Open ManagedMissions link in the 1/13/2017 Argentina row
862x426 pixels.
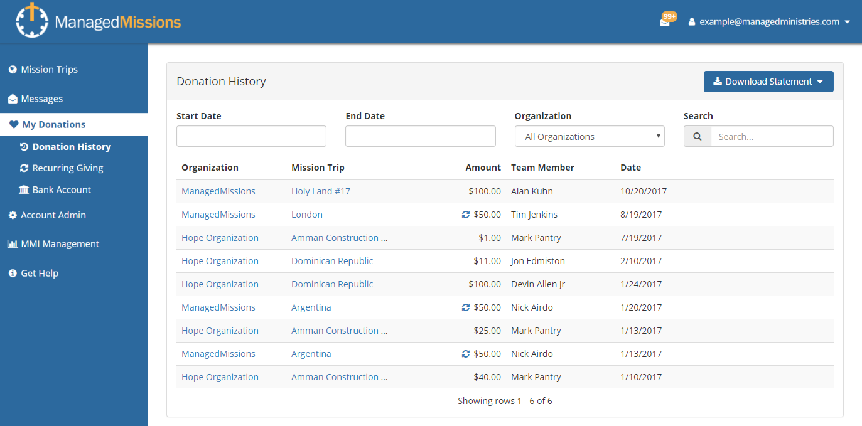tap(218, 354)
